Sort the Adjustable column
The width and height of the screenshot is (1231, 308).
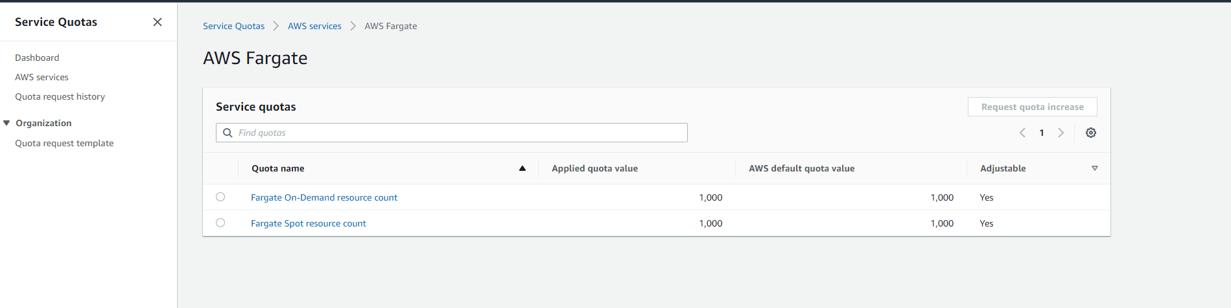pyautogui.click(x=1095, y=168)
